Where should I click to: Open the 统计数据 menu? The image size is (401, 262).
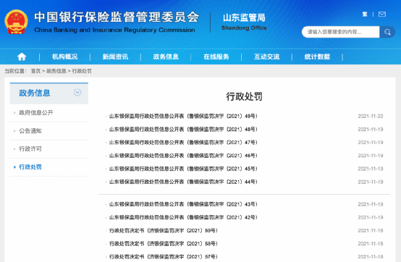point(317,56)
